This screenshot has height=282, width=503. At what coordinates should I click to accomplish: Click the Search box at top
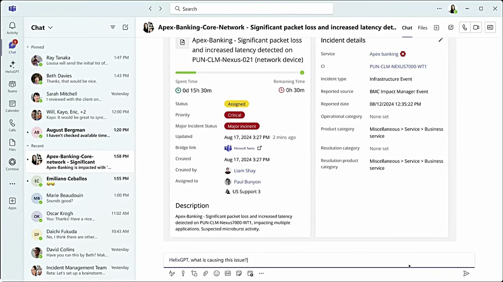coord(251,9)
